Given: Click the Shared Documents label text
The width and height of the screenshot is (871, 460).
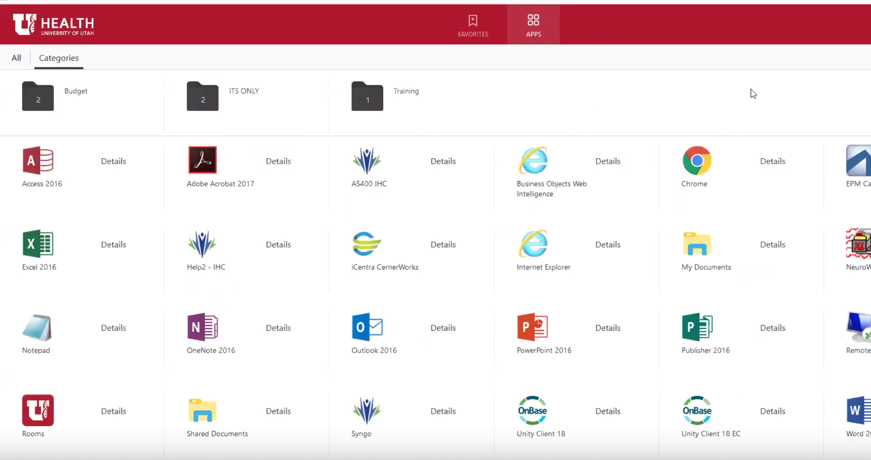Looking at the screenshot, I should [x=218, y=434].
